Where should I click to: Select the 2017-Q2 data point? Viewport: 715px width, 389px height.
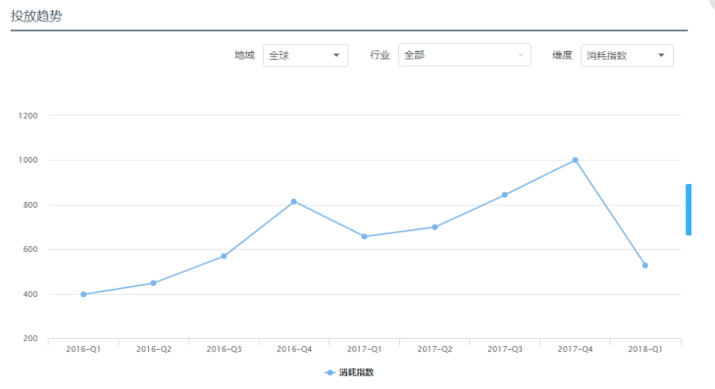[x=434, y=227]
